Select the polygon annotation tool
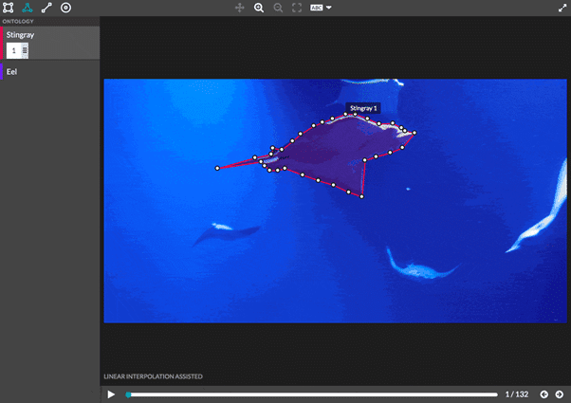Image resolution: width=571 pixels, height=403 pixels. click(x=28, y=8)
